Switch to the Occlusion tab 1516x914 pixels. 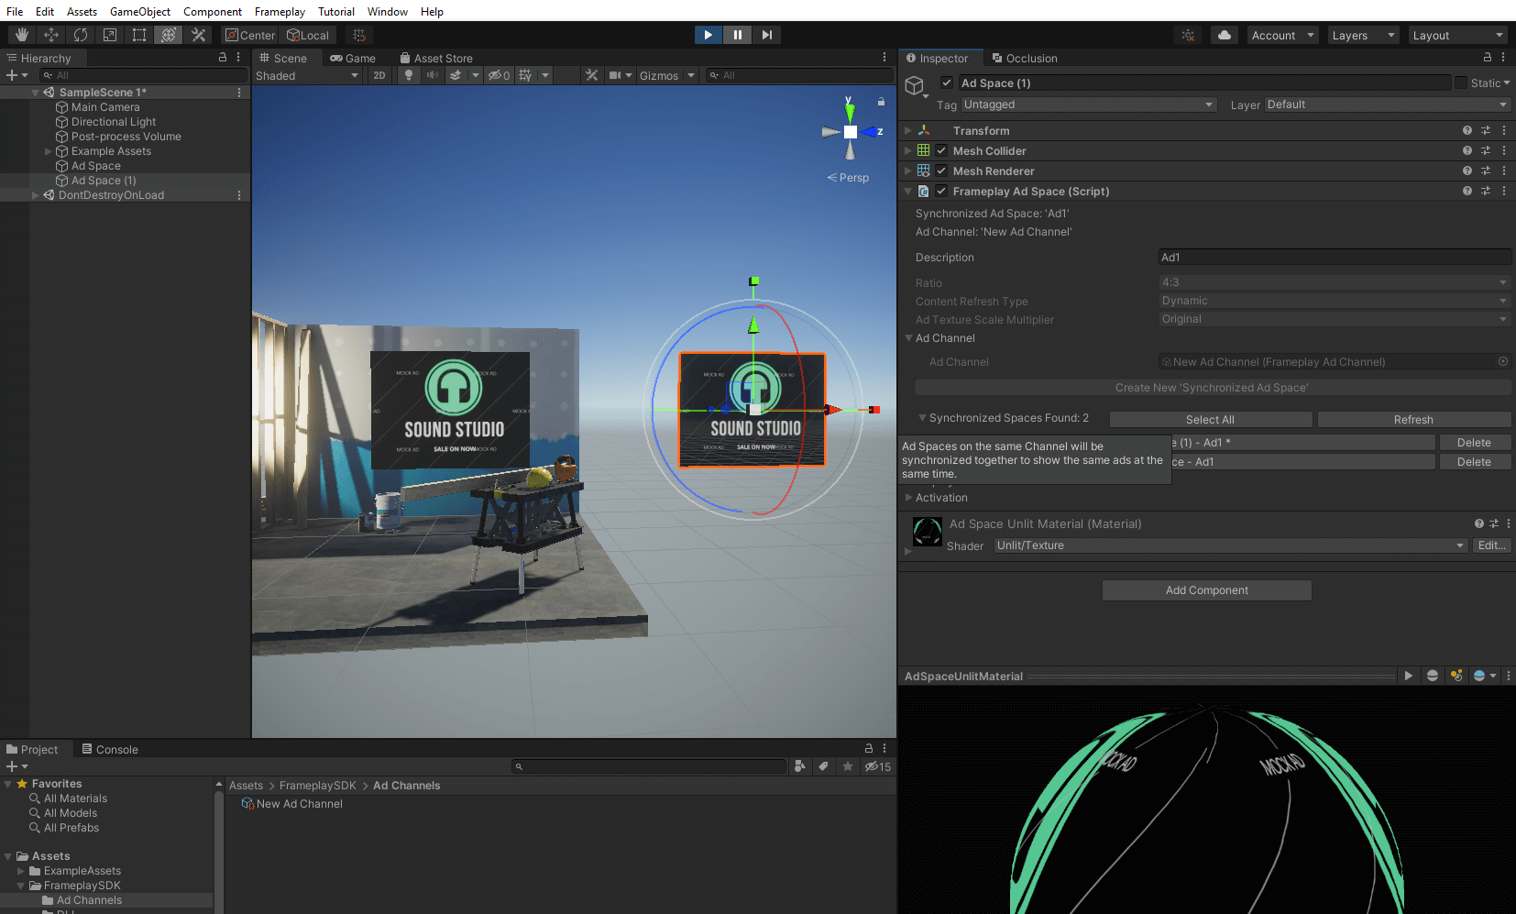tap(1024, 58)
